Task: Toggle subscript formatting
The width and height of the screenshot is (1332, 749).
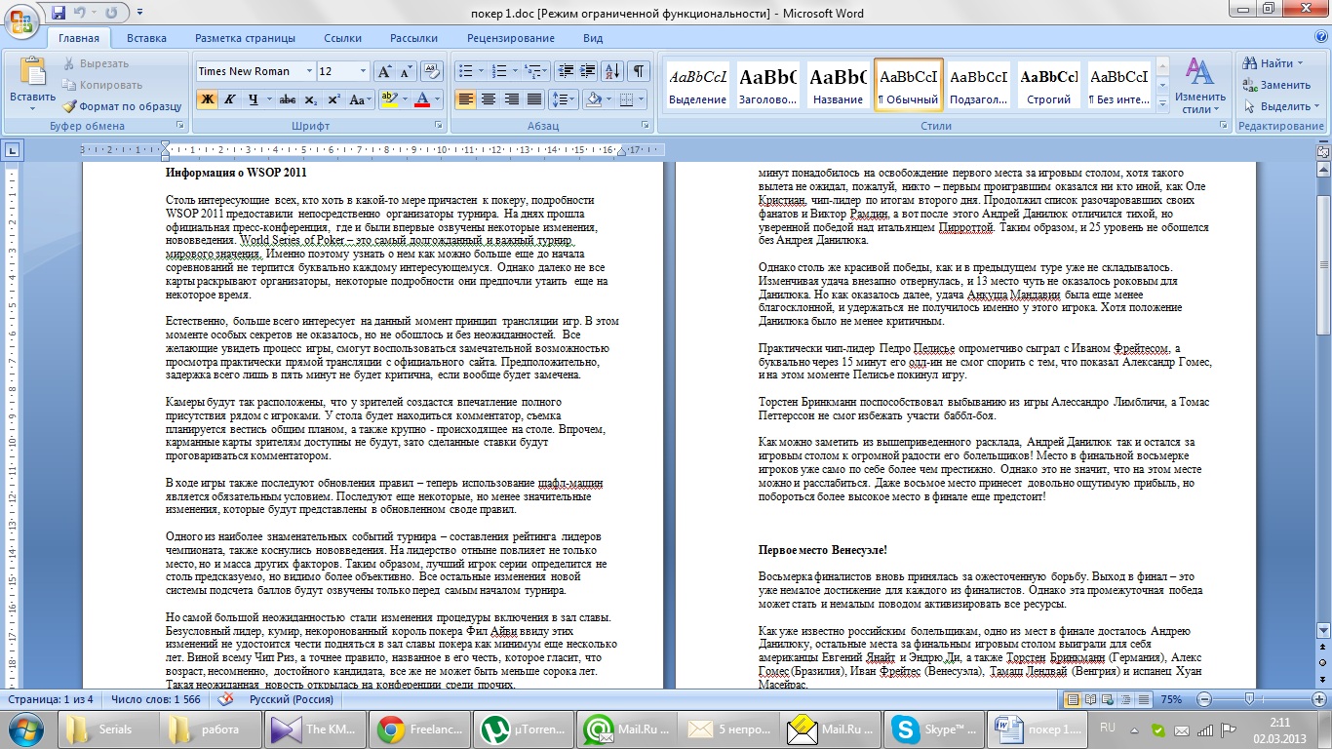Action: [310, 99]
